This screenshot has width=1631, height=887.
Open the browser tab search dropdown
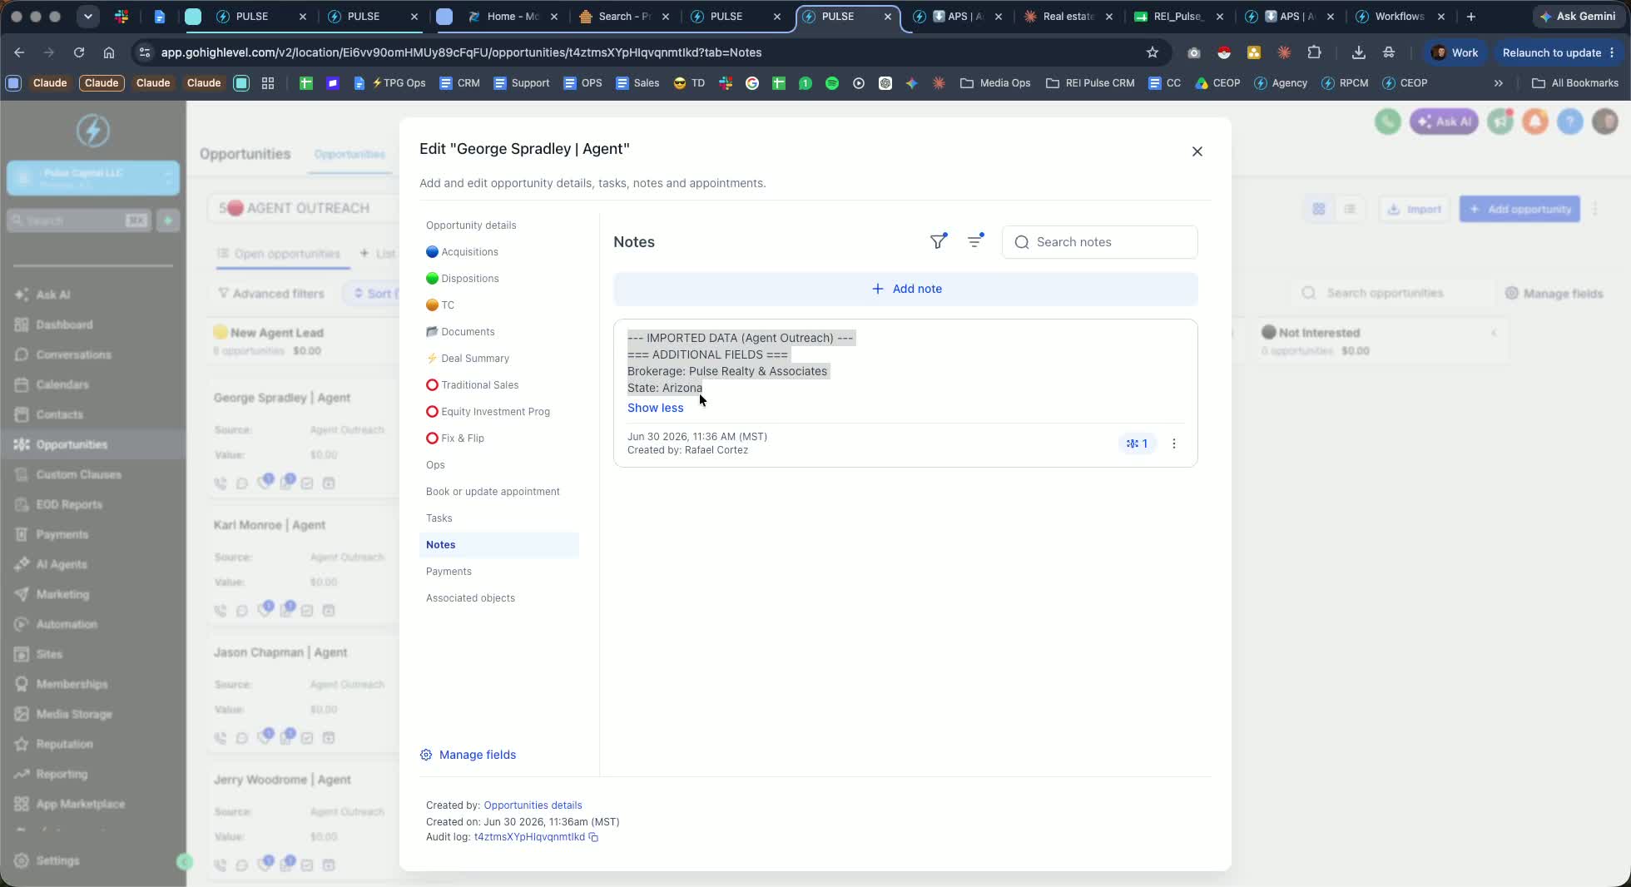87,17
